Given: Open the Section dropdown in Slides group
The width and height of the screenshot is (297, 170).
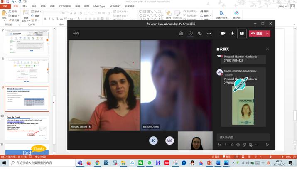Looking at the screenshot, I should point(35,20).
